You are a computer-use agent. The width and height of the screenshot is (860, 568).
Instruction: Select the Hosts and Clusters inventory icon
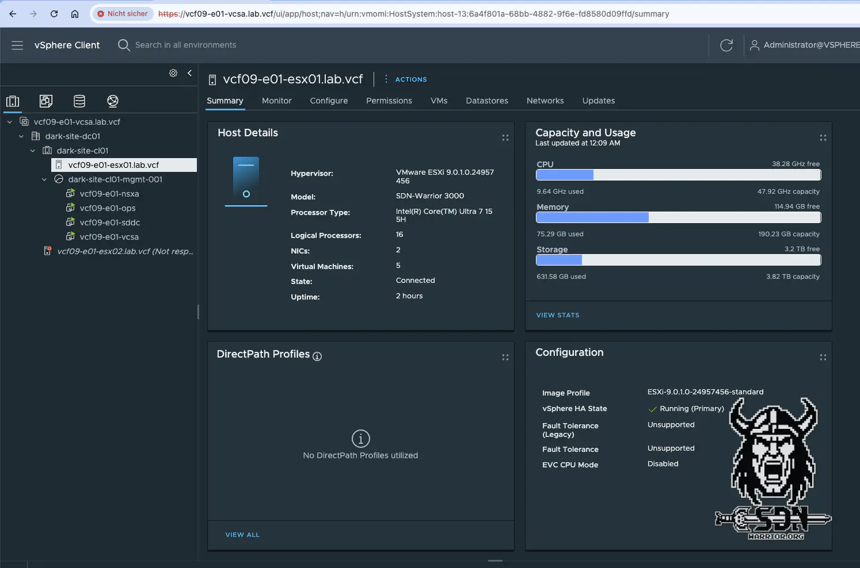pos(13,101)
